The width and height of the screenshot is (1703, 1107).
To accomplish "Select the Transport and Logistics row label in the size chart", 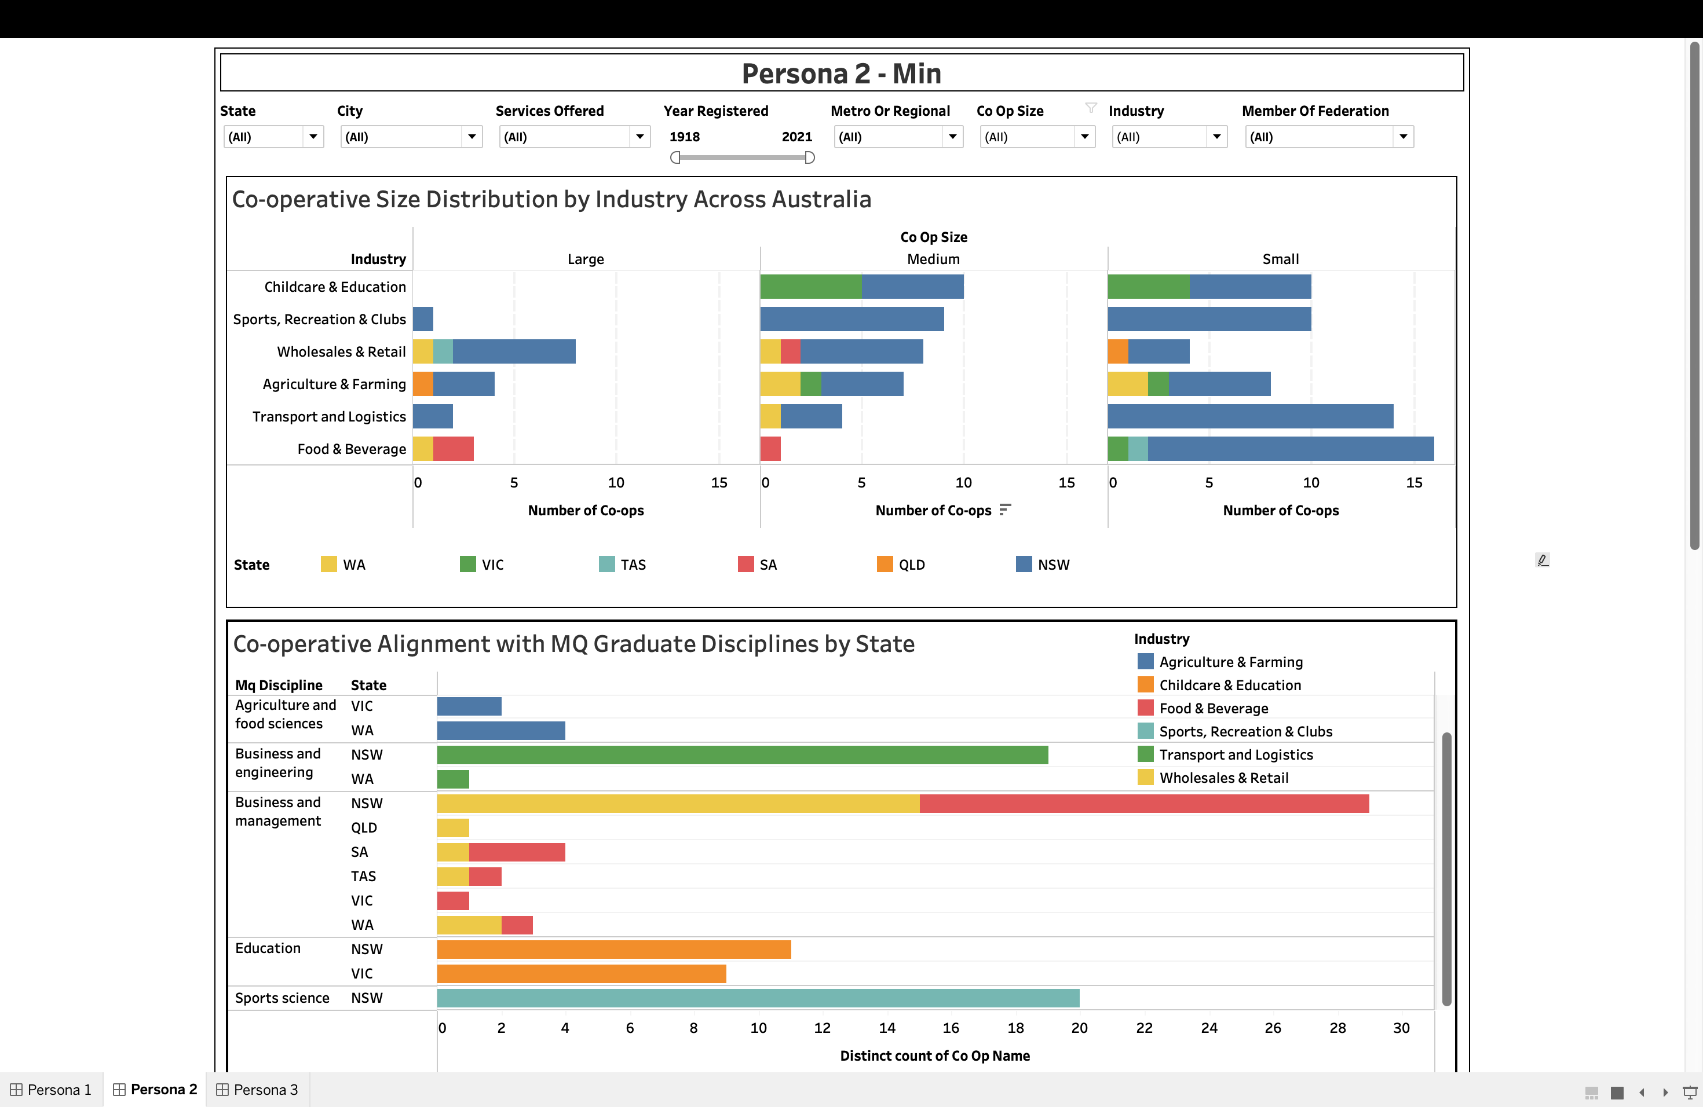I will pyautogui.click(x=329, y=416).
